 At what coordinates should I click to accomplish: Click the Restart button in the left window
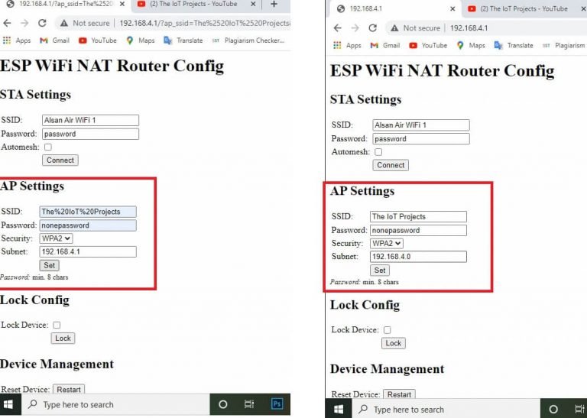click(x=69, y=390)
